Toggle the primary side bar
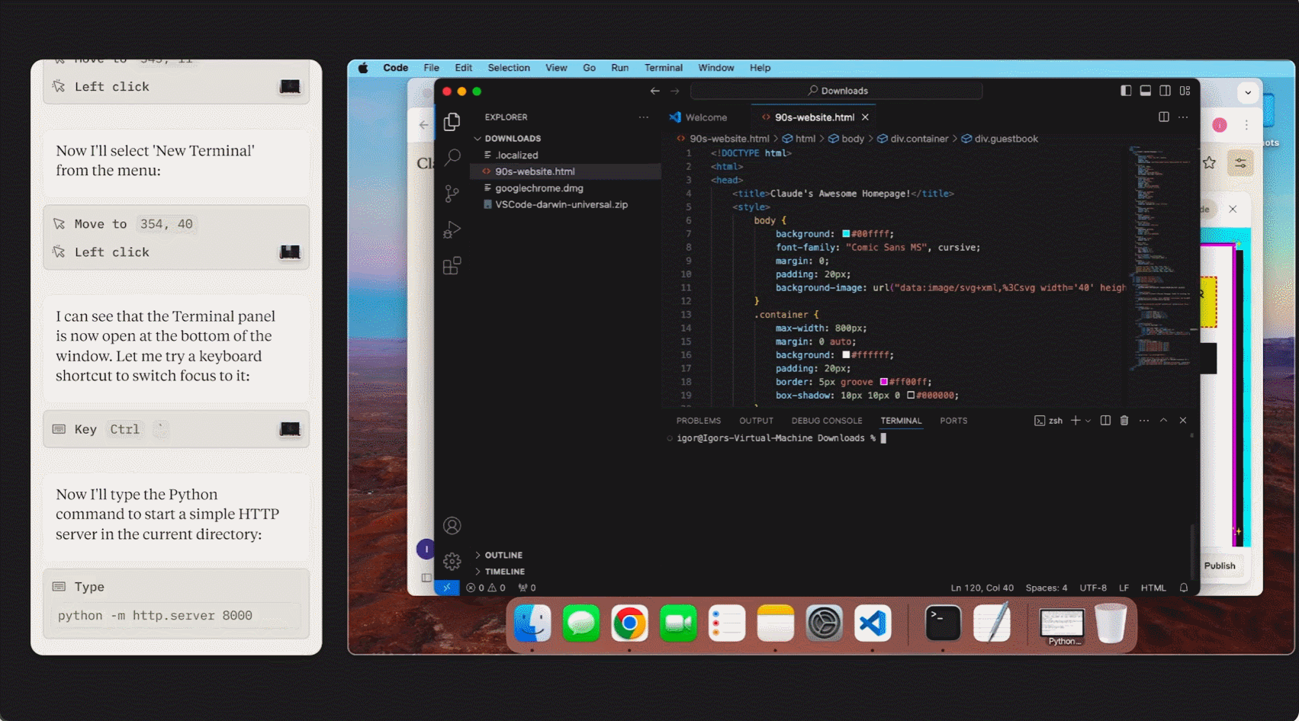The height and width of the screenshot is (721, 1299). click(x=1126, y=91)
